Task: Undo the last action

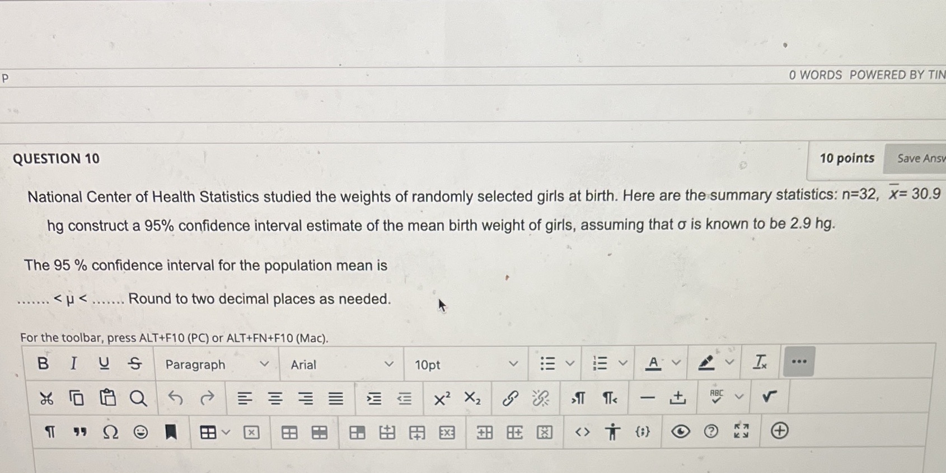Action: (x=176, y=398)
